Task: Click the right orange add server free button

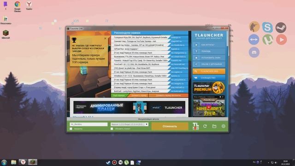Action: click(x=168, y=95)
